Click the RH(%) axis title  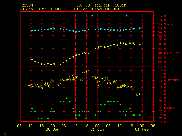[171, 108]
